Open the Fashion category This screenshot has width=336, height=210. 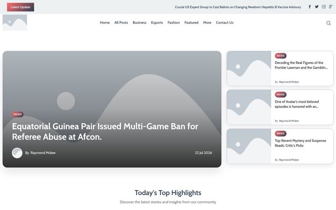pyautogui.click(x=174, y=22)
